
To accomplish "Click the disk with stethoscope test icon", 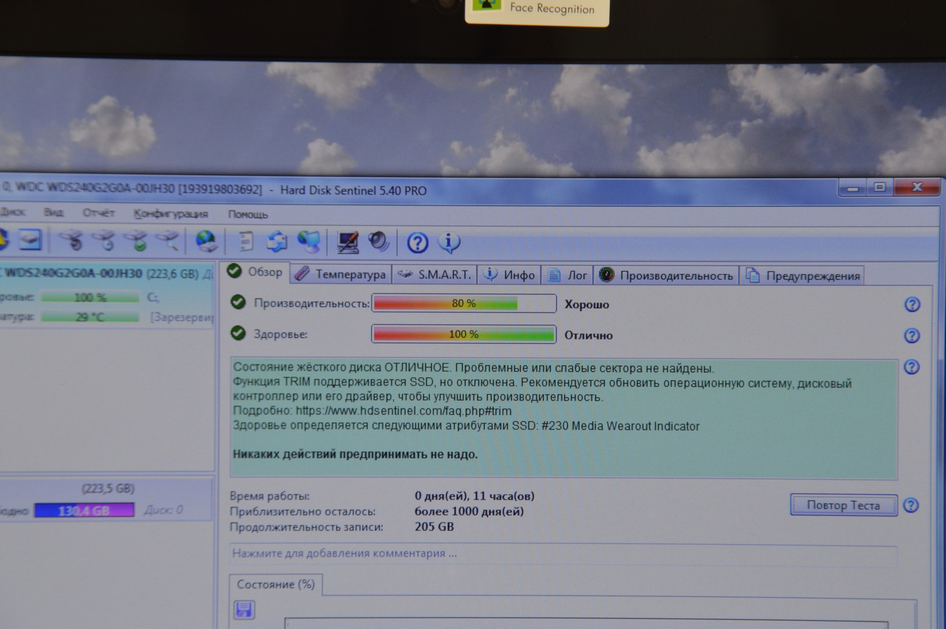I will coord(73,240).
